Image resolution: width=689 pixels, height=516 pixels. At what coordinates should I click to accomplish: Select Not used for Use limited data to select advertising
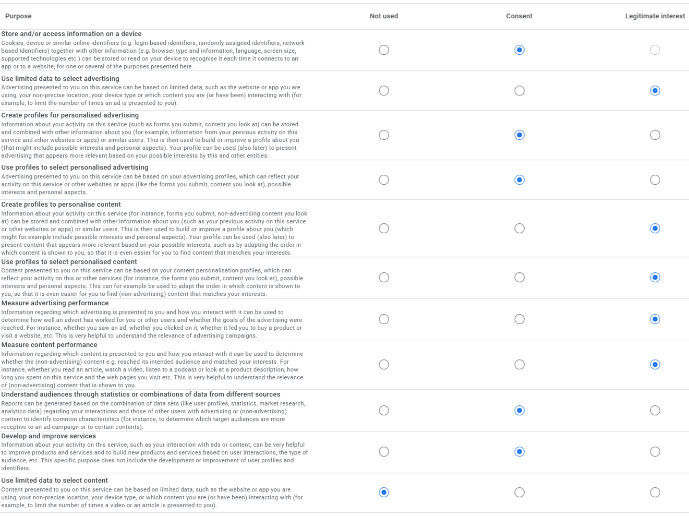(x=384, y=91)
